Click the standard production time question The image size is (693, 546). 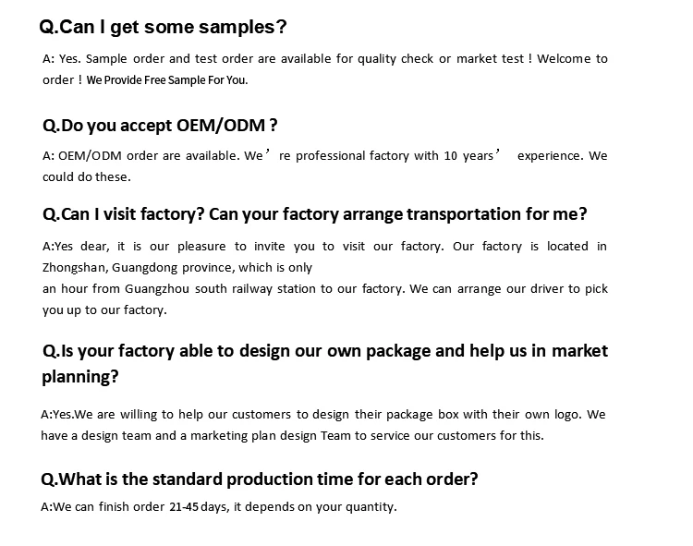click(260, 479)
